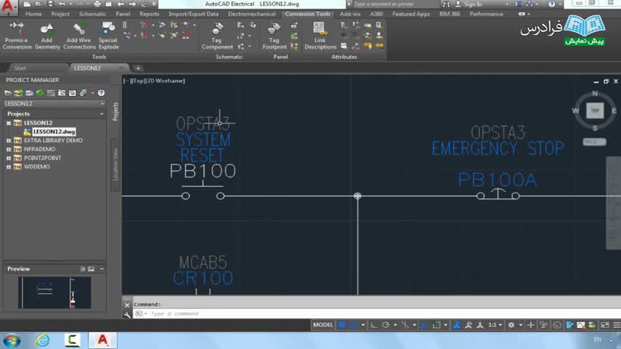The height and width of the screenshot is (349, 621).
Task: Click the vertical Projects side tab
Action: (115, 111)
